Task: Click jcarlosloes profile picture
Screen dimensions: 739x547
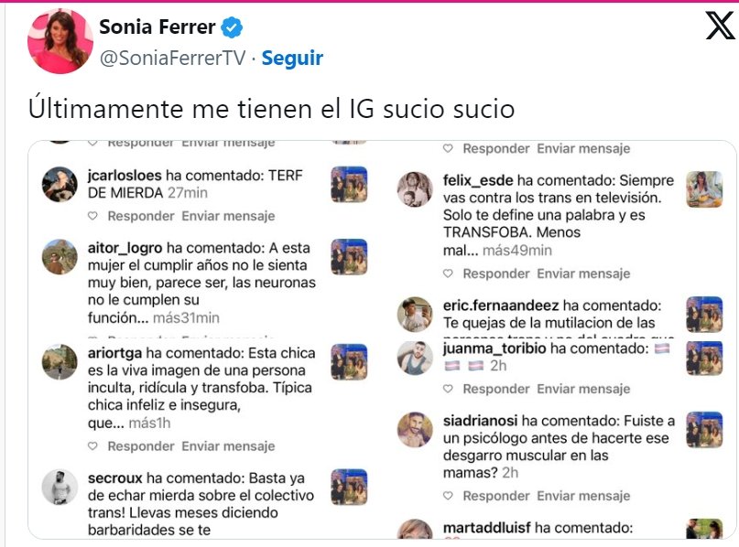Action: coord(60,183)
